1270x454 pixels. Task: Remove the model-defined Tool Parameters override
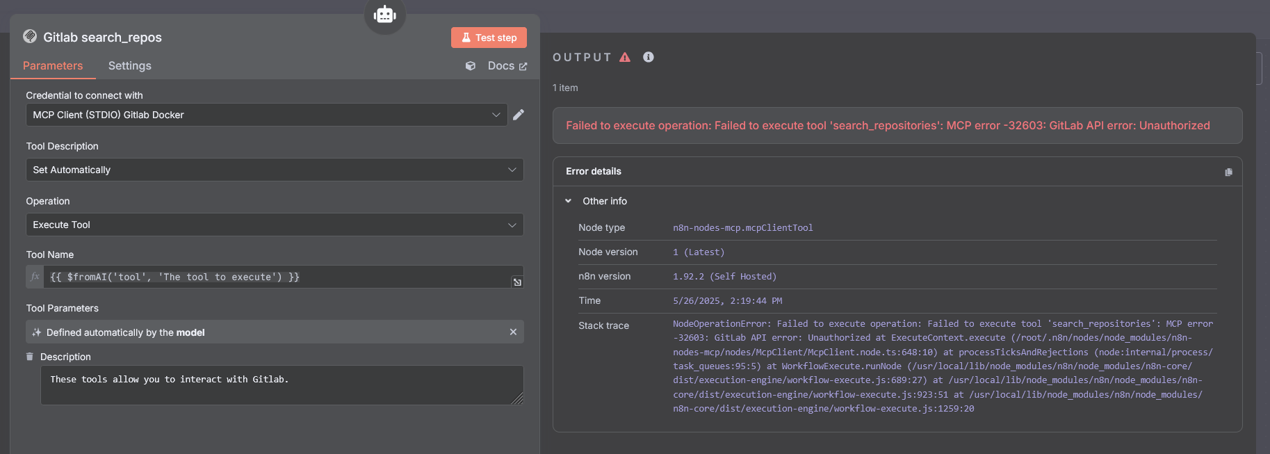(x=513, y=332)
